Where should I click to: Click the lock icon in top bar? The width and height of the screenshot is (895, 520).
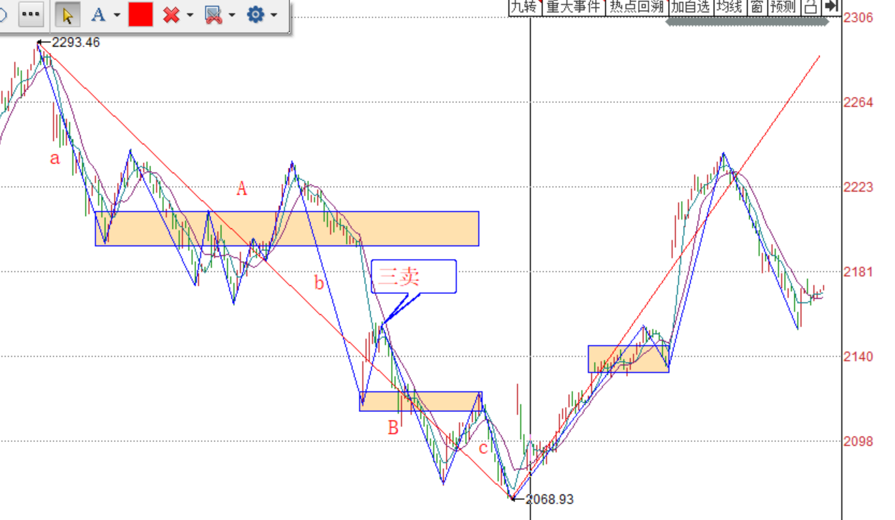pos(810,7)
